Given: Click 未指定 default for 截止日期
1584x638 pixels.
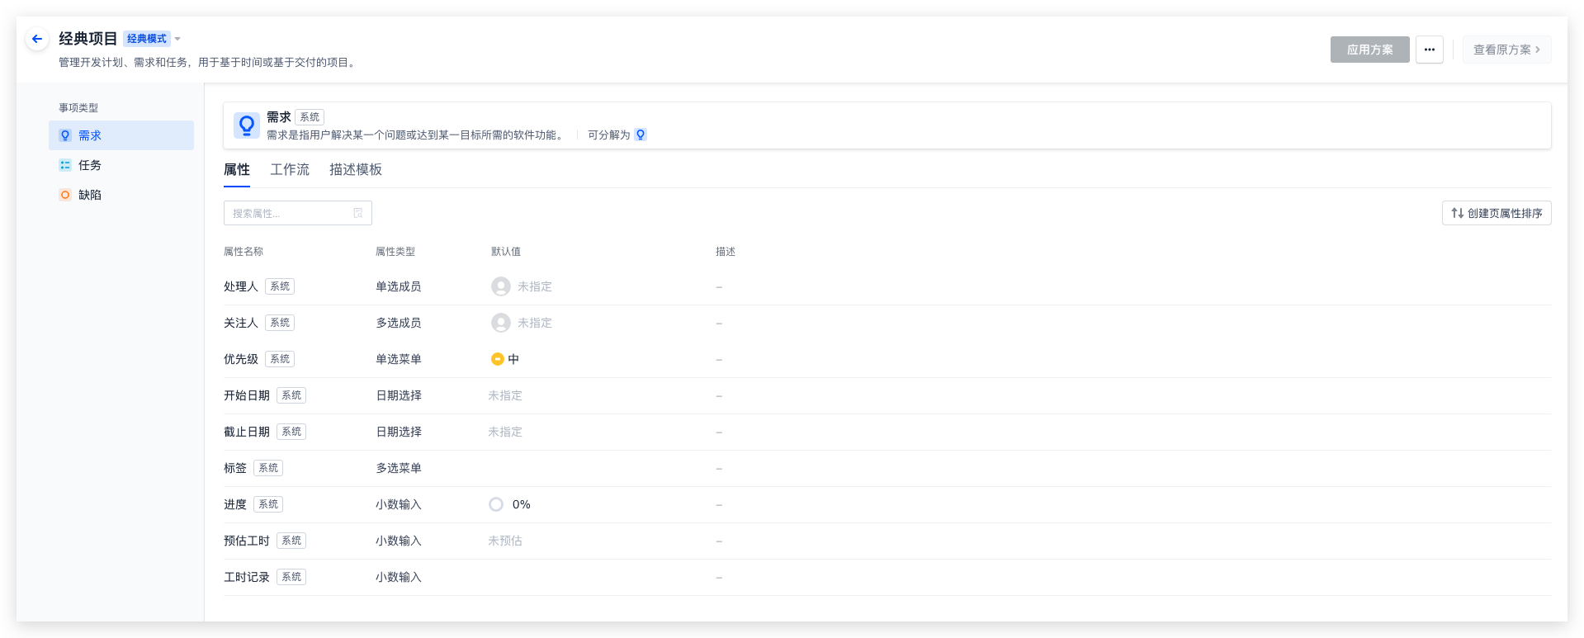Looking at the screenshot, I should tap(505, 432).
